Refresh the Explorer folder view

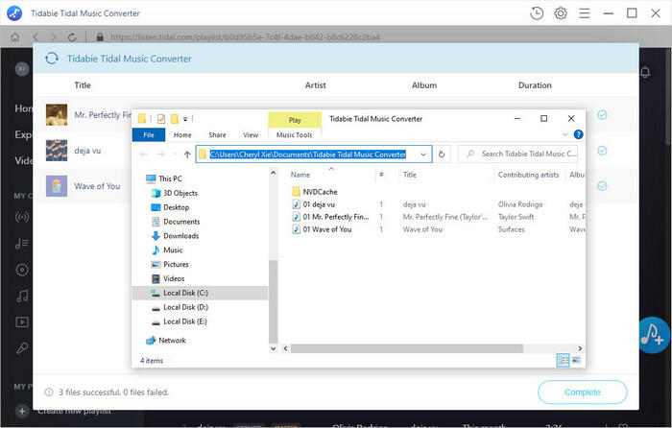coord(442,155)
